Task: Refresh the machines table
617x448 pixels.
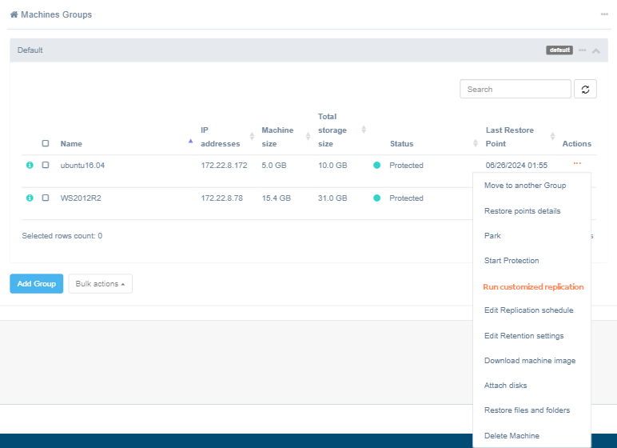Action: [x=585, y=89]
